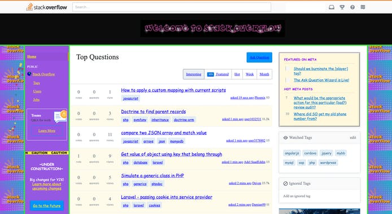Switch to the Month tab
This screenshot has height=214, width=392.
tap(264, 74)
